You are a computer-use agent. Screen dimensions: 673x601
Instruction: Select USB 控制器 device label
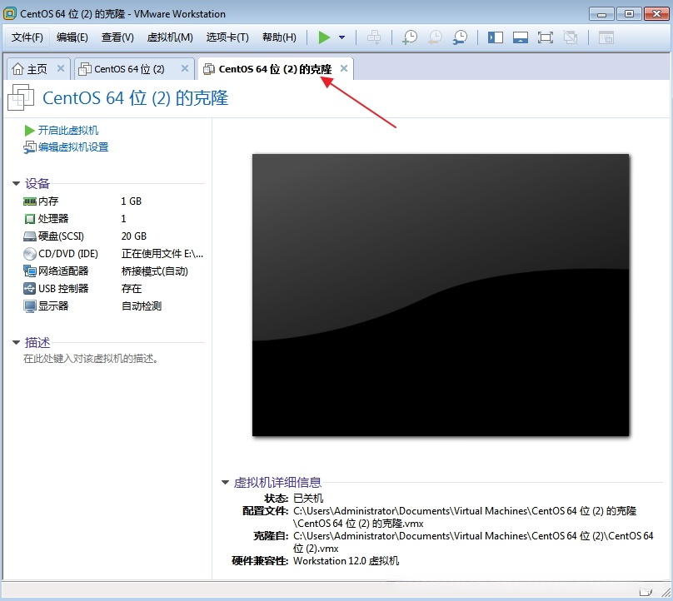tap(63, 289)
